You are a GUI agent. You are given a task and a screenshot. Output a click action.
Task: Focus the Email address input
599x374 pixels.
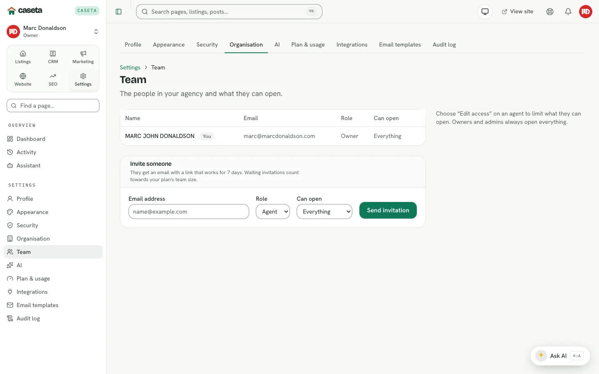coord(189,212)
